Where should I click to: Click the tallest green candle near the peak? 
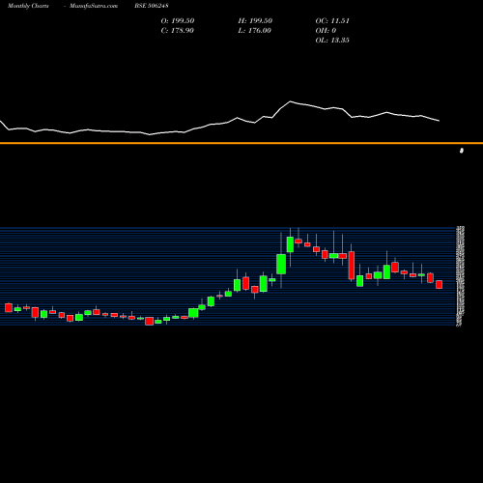(281, 264)
